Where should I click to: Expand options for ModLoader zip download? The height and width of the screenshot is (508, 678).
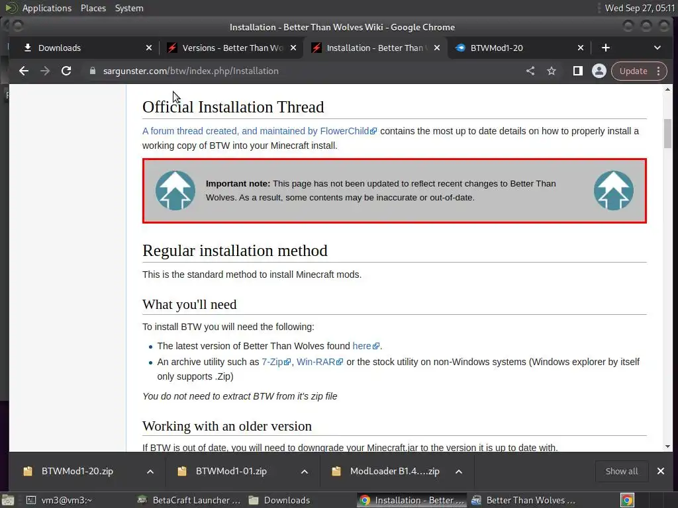point(459,471)
